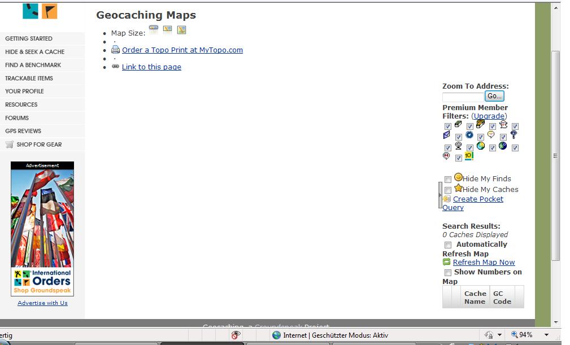The height and width of the screenshot is (345, 570).
Task: Enable Show Numbers on Map checkbox
Action: [x=448, y=272]
